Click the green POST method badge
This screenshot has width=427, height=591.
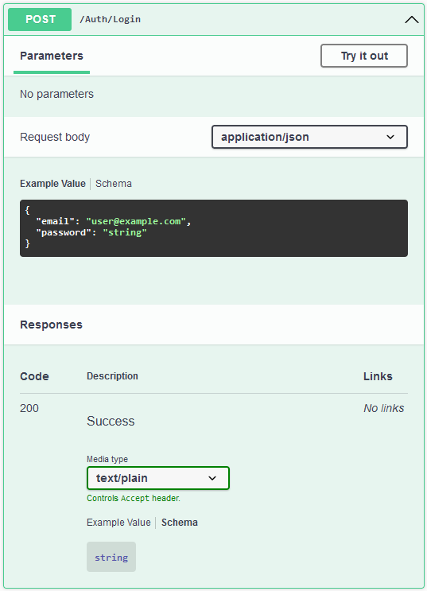point(40,19)
